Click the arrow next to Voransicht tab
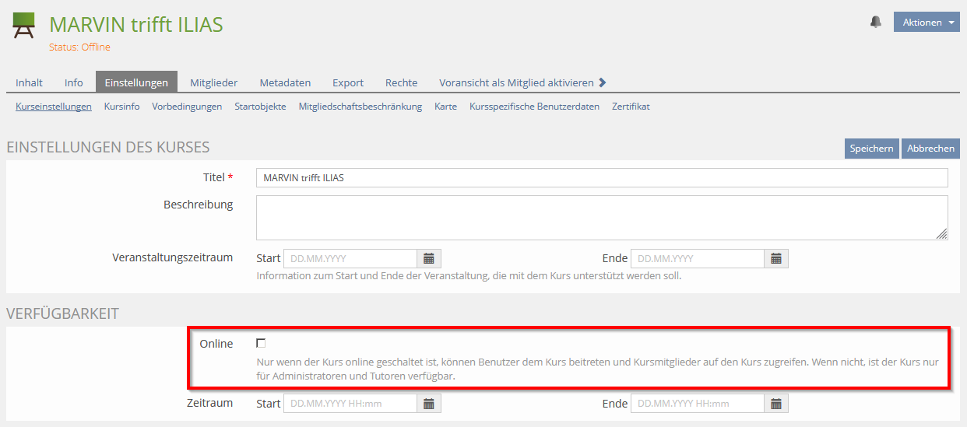This screenshot has height=427, width=967. coord(603,82)
